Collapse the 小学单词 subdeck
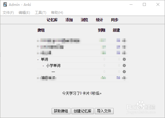 (43, 66)
